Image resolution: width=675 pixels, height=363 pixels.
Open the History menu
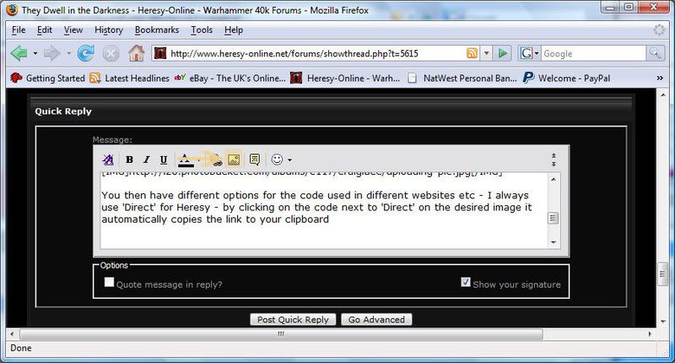click(109, 30)
